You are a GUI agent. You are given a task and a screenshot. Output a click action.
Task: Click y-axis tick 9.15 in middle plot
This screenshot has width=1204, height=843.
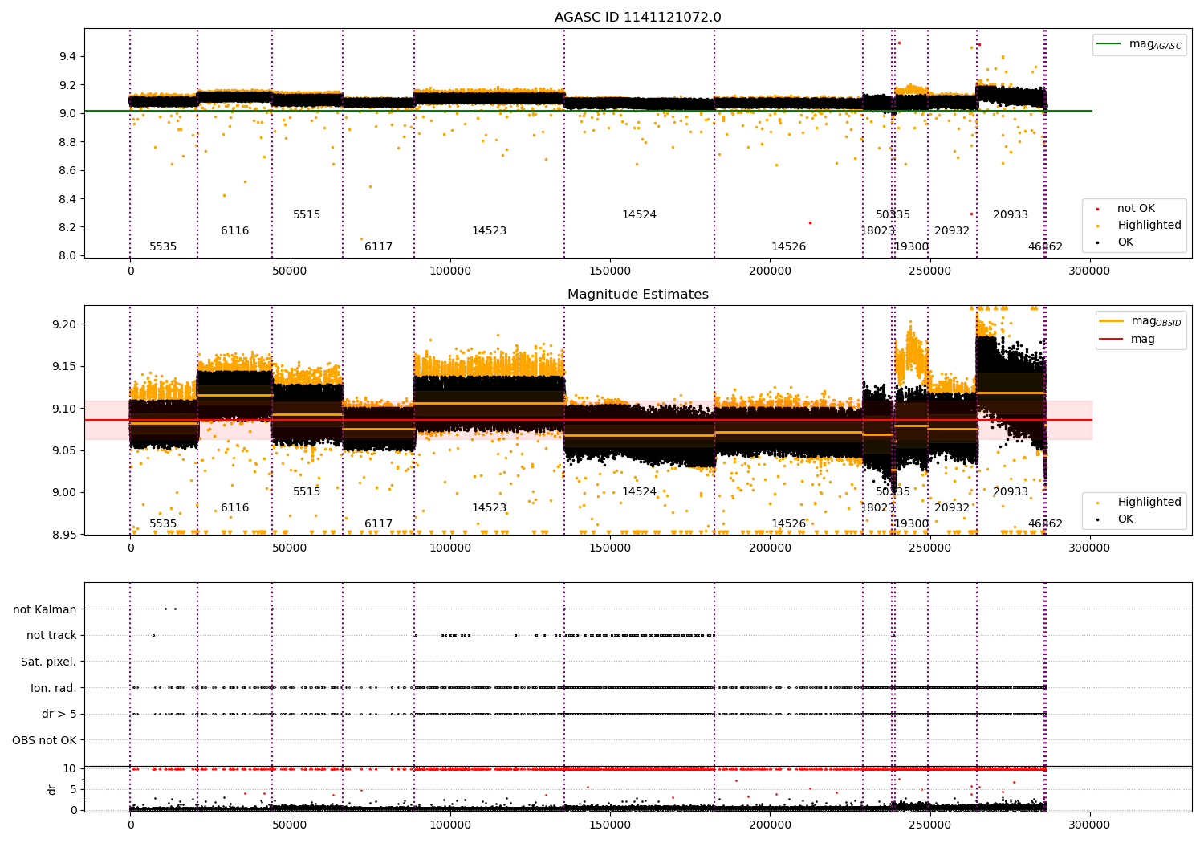(63, 367)
